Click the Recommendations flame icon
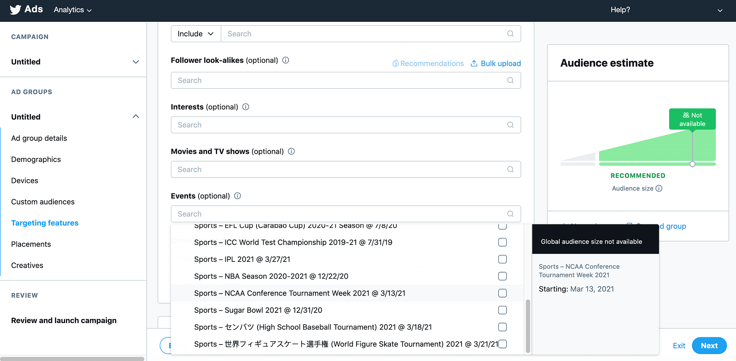This screenshot has width=736, height=361. click(x=395, y=64)
